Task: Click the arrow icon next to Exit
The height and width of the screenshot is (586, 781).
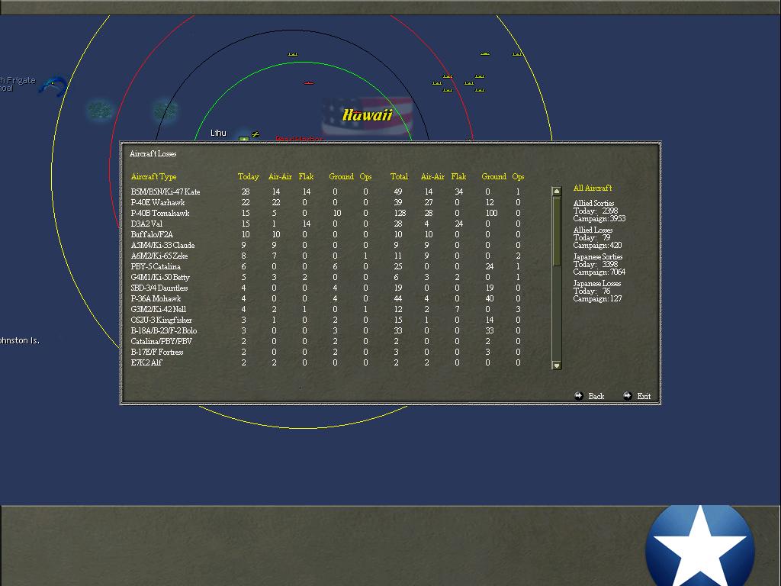Action: pyautogui.click(x=628, y=396)
